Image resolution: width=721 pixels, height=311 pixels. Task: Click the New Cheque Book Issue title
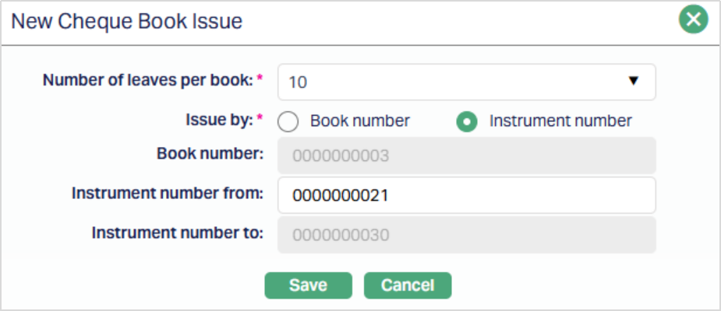[x=126, y=22]
